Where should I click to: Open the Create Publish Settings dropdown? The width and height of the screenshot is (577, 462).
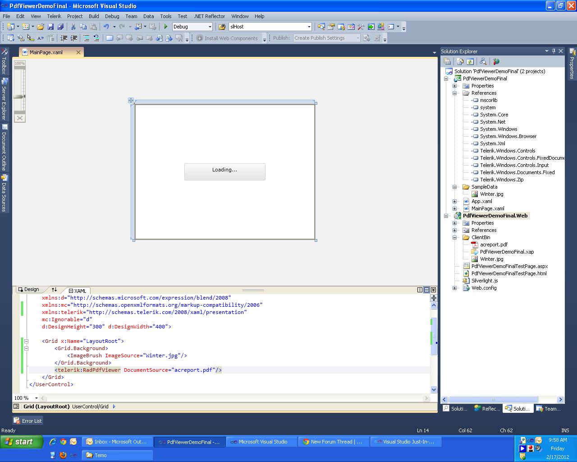(357, 38)
